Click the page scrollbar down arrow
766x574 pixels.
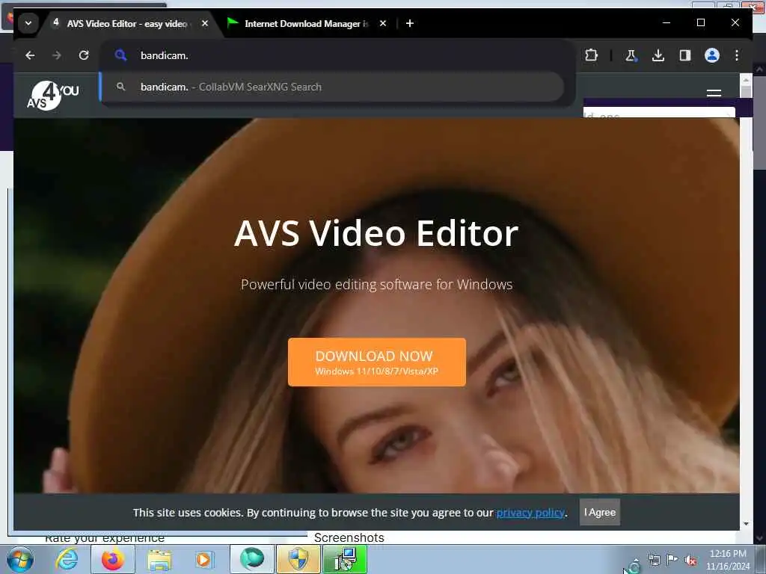point(746,524)
